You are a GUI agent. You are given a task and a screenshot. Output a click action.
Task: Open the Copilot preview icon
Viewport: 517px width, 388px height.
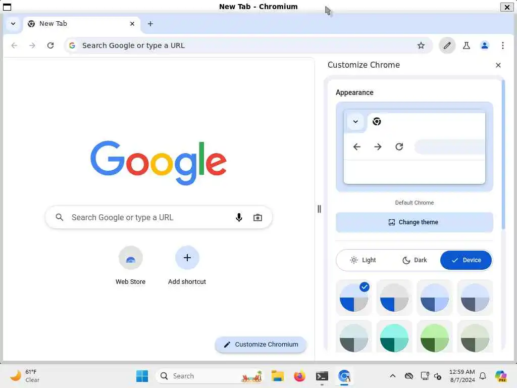click(x=500, y=376)
